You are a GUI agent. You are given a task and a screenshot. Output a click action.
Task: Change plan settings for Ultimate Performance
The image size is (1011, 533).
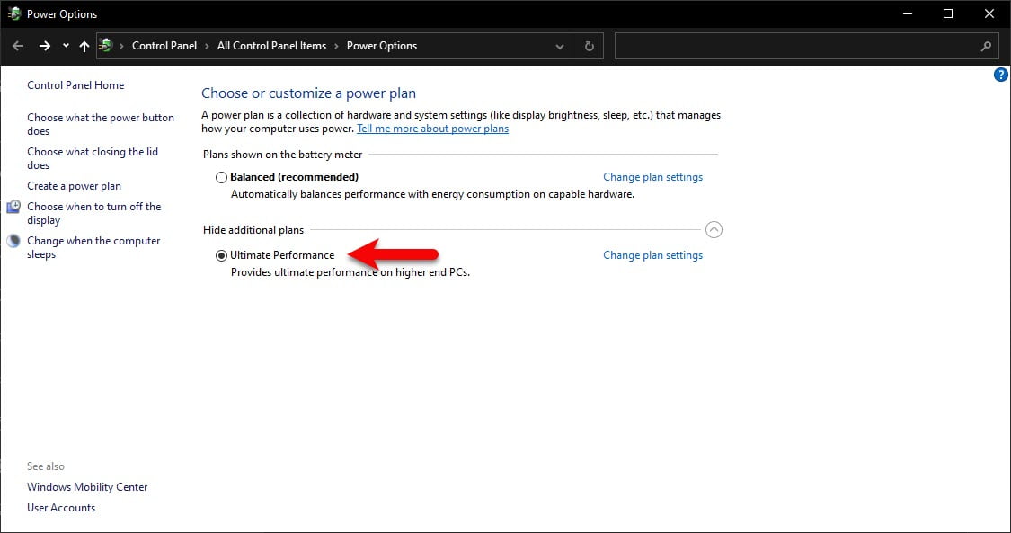coord(652,255)
